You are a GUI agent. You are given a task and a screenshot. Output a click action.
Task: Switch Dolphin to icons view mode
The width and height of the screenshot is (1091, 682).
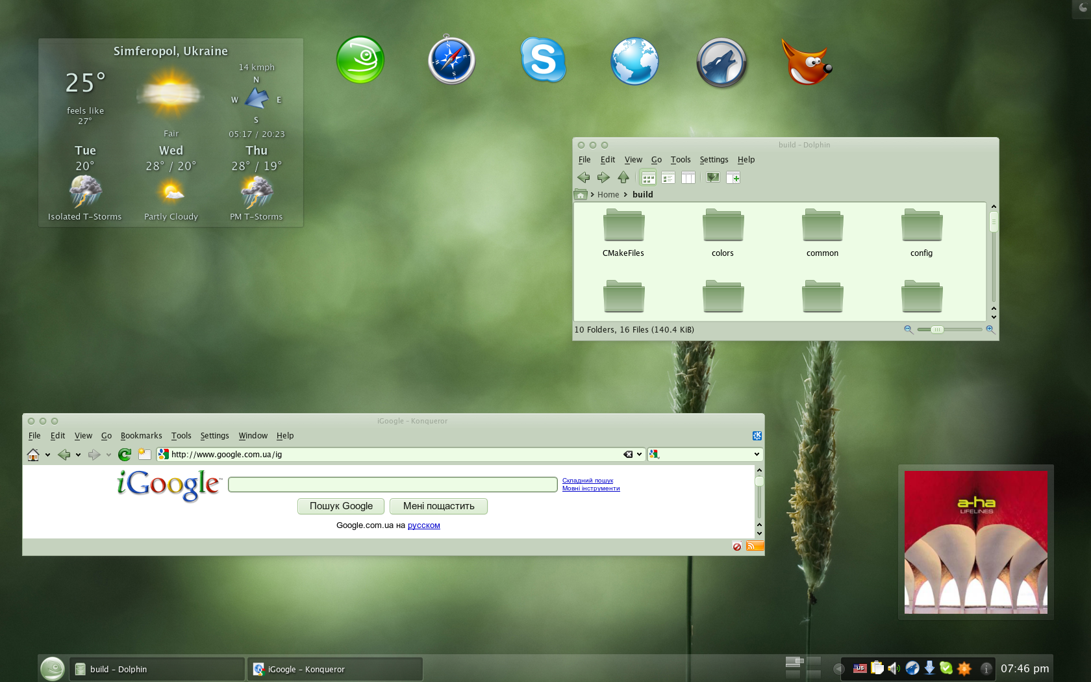pos(648,177)
